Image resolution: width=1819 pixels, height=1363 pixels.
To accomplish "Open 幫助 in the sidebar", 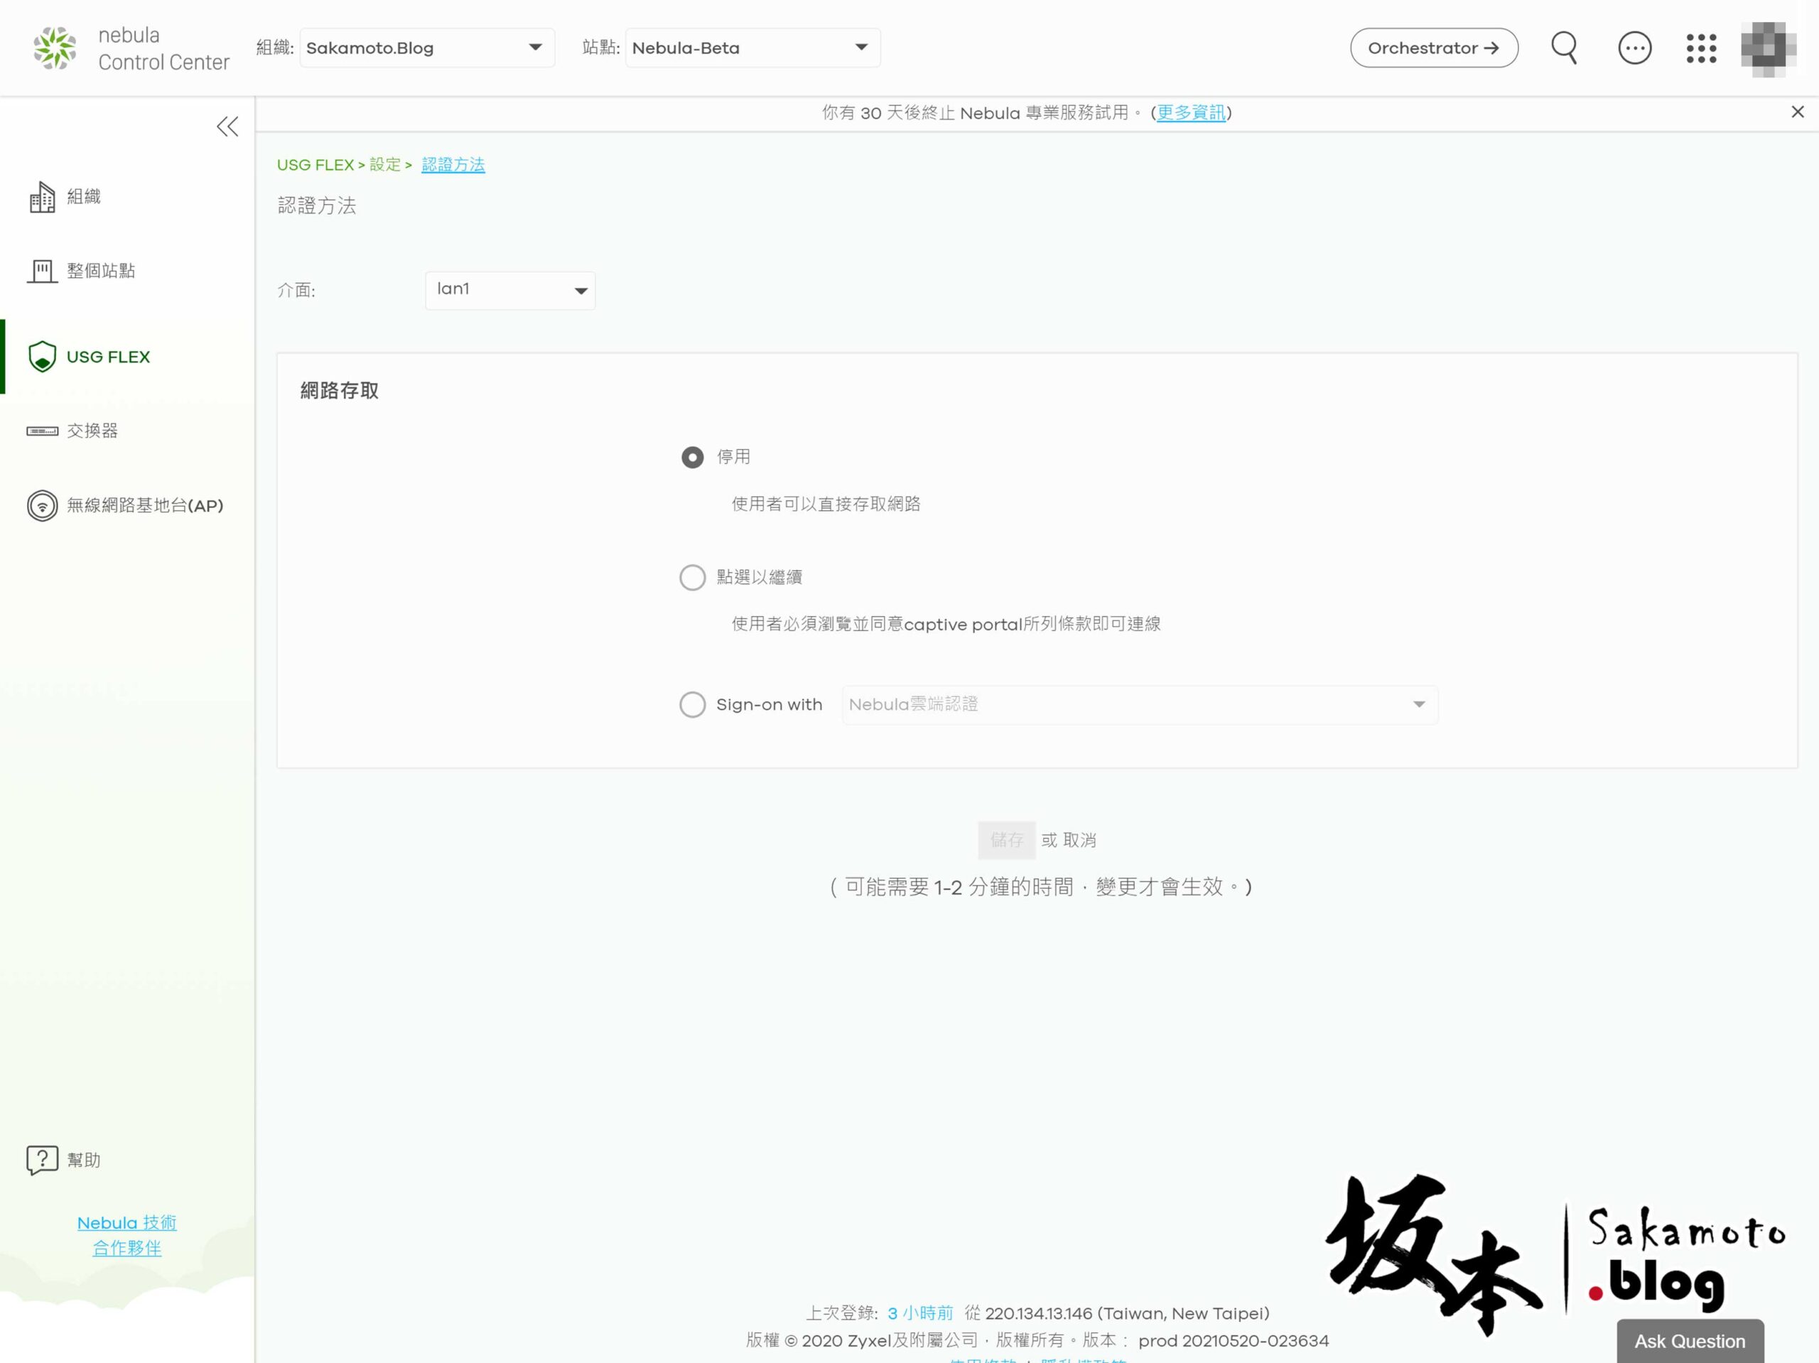I will coord(84,1160).
